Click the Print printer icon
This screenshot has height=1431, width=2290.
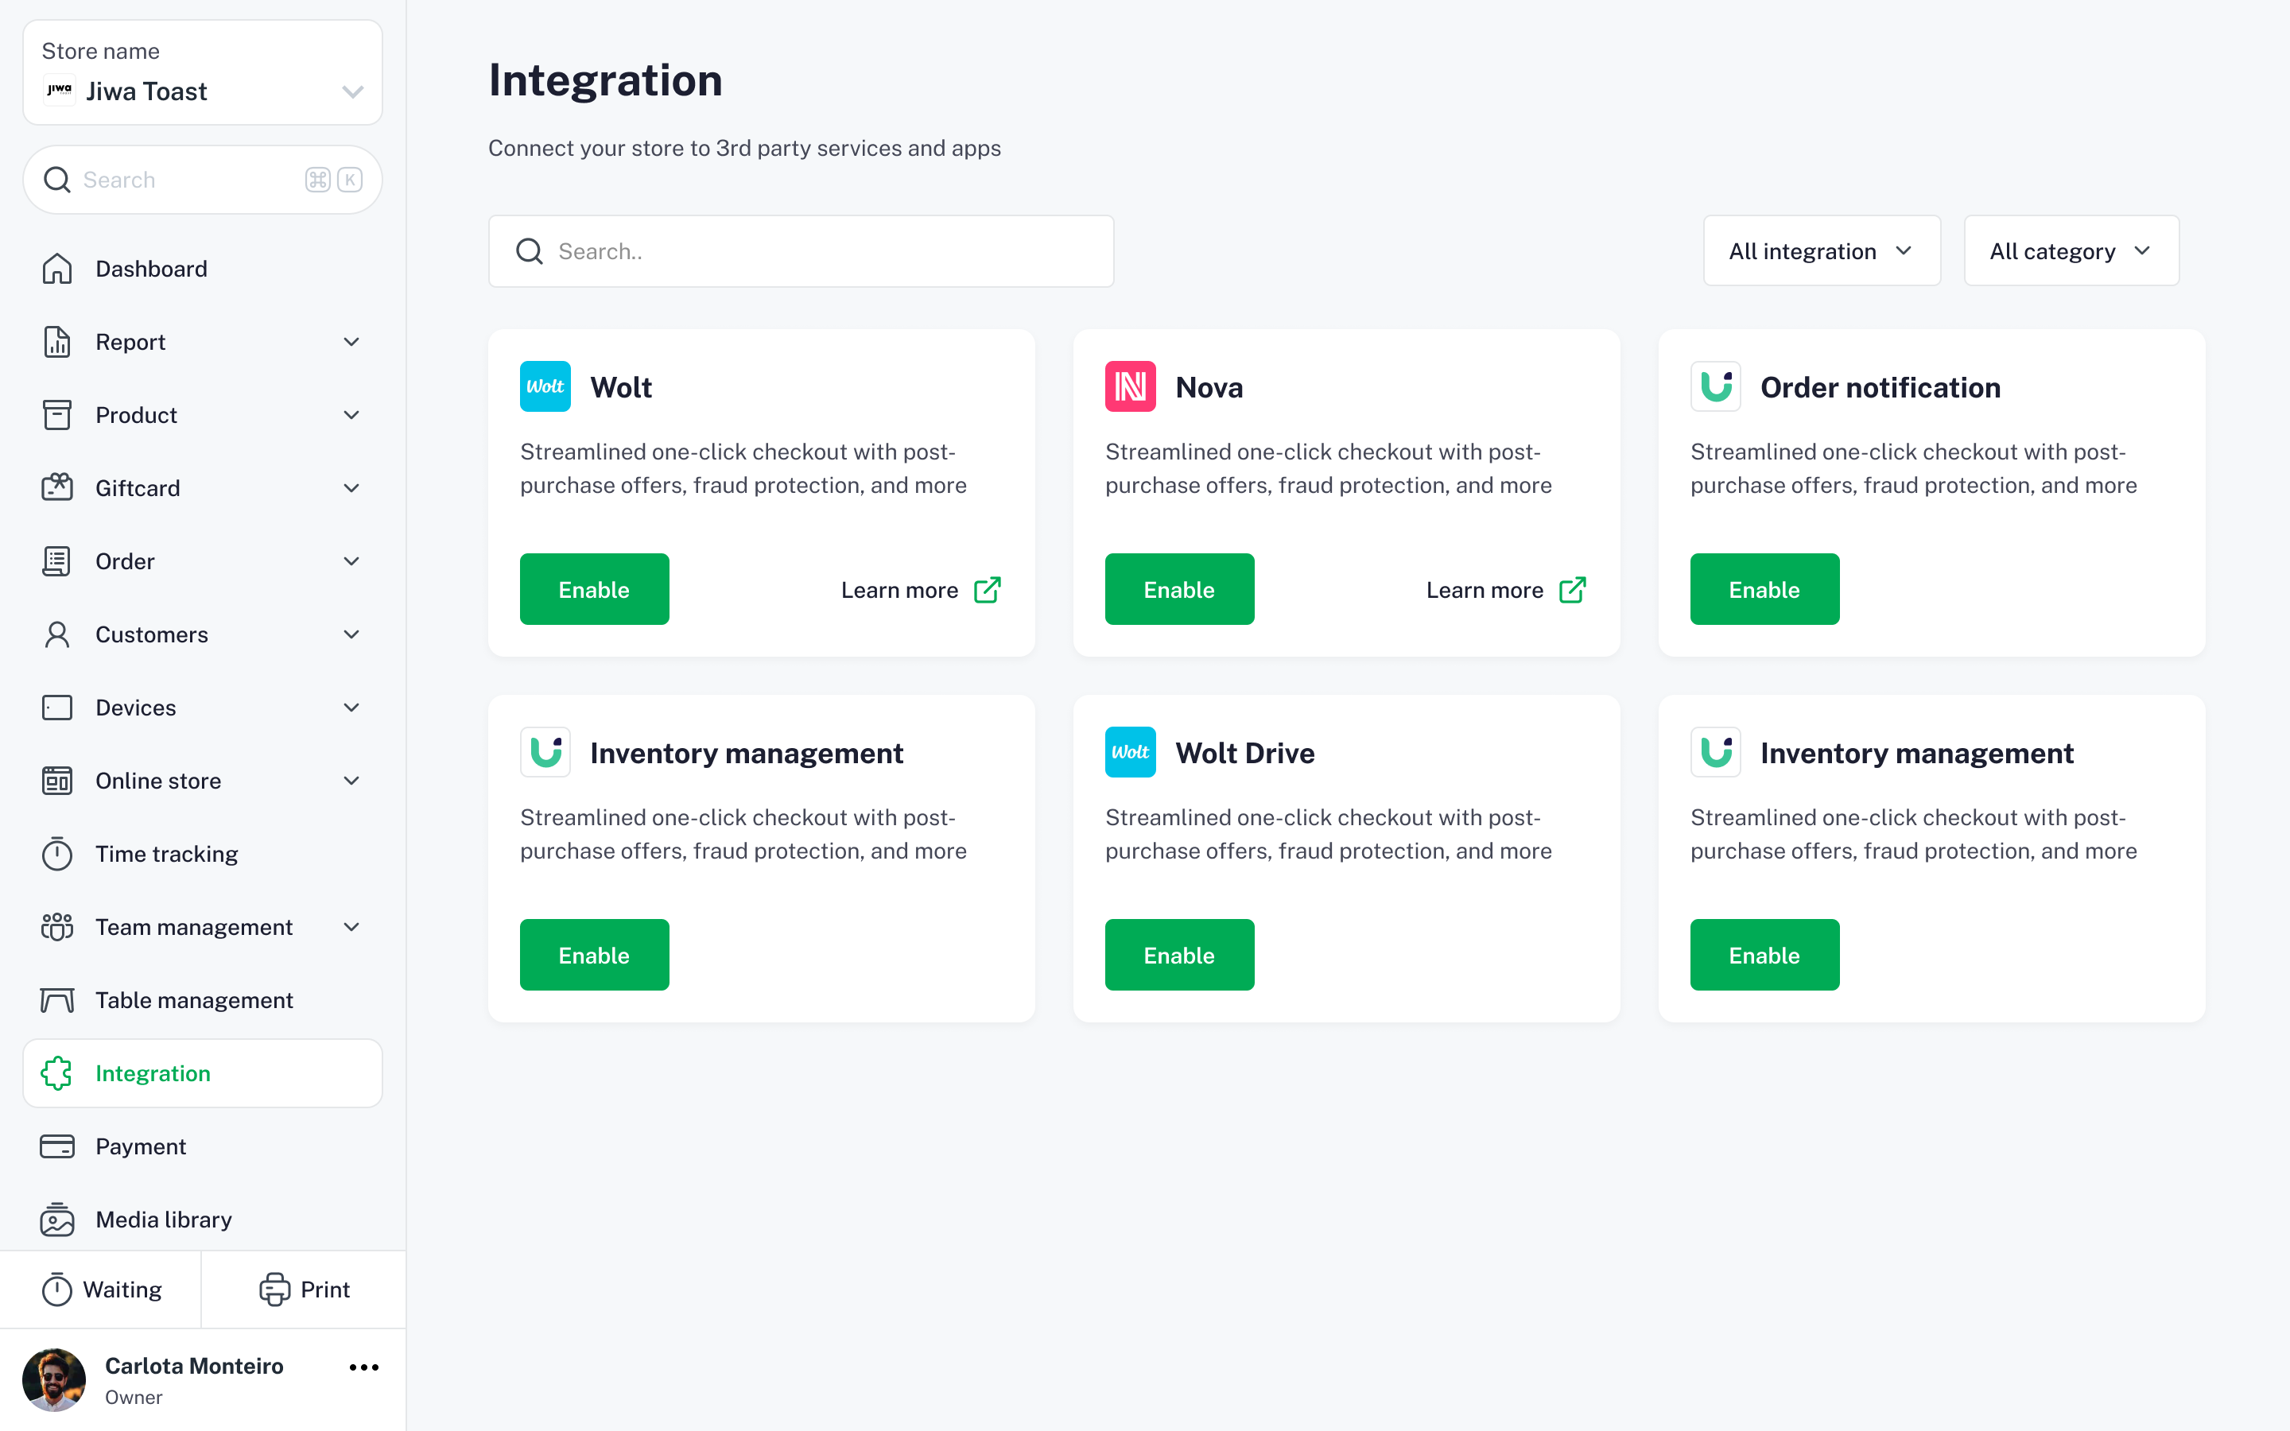pyautogui.click(x=274, y=1289)
